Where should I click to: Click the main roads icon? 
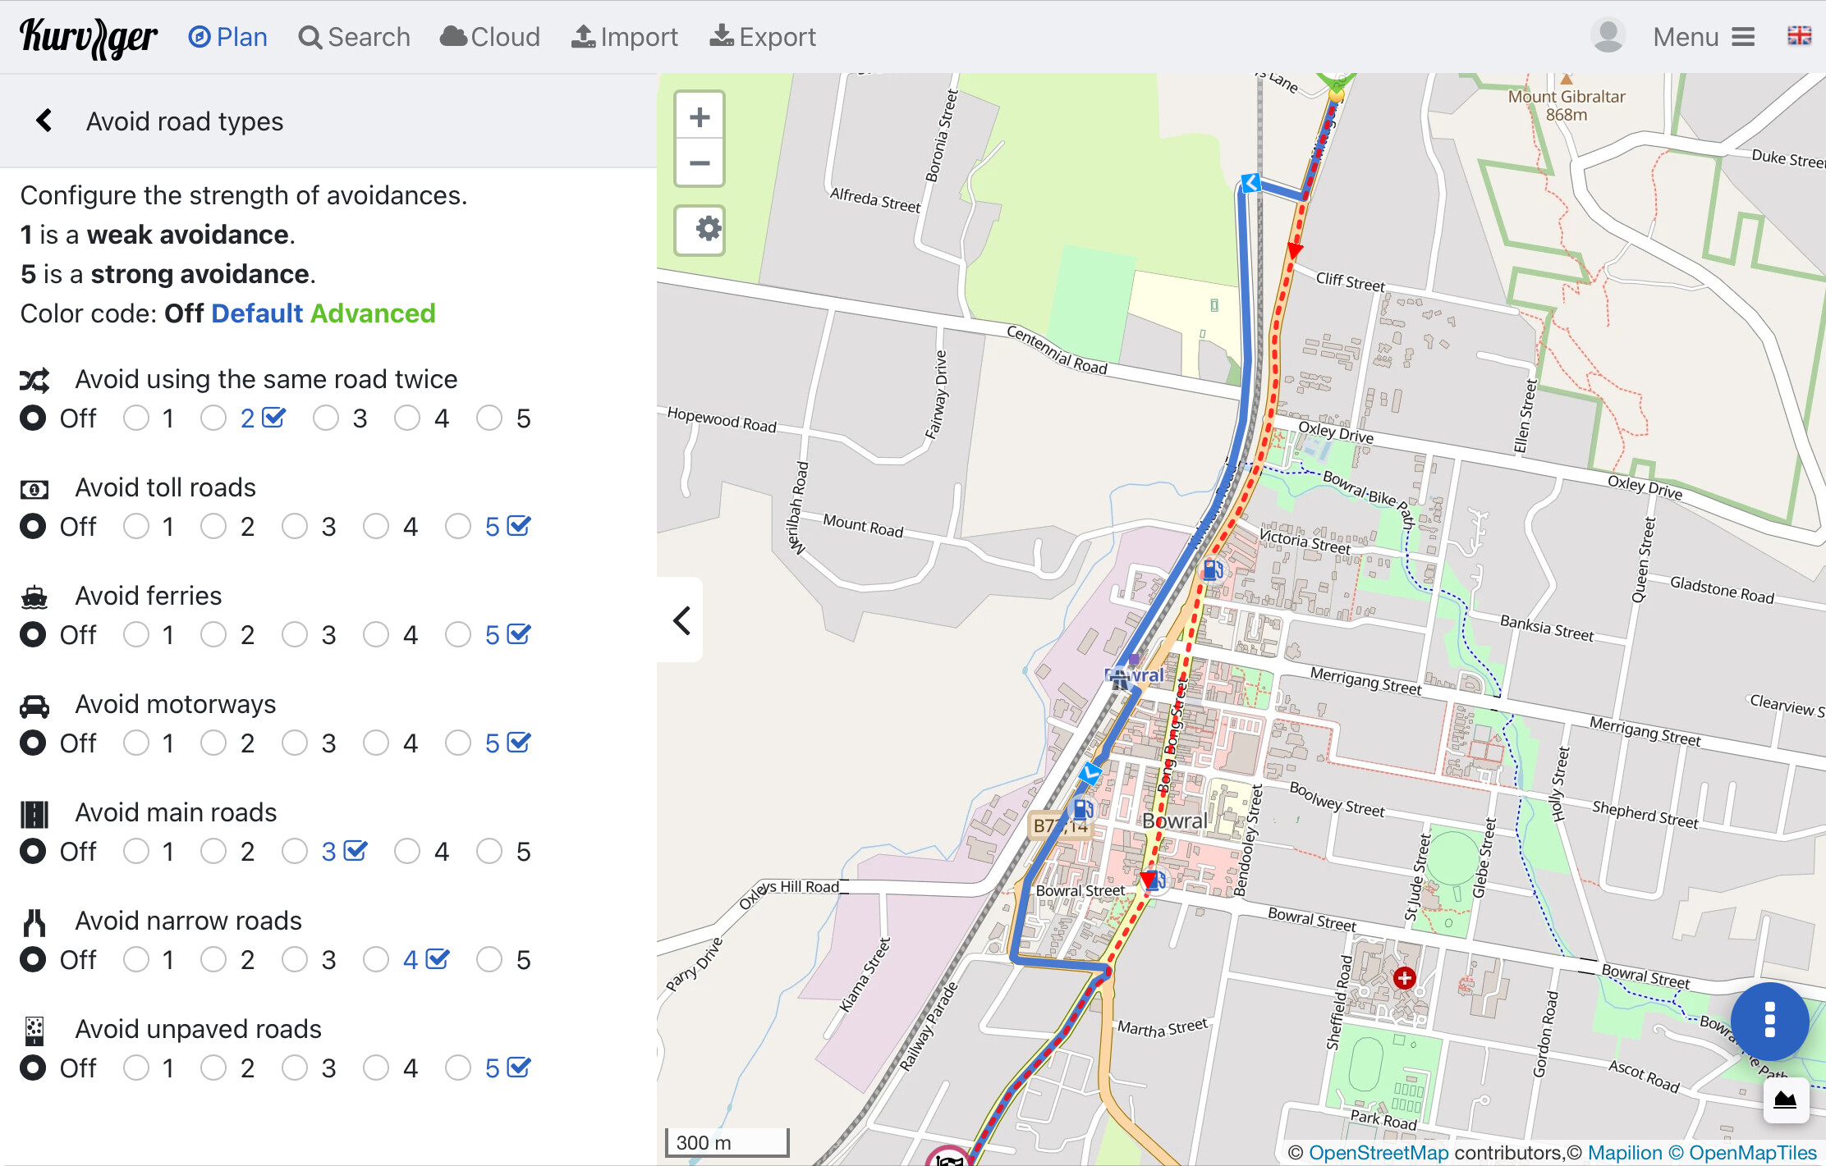coord(34,814)
